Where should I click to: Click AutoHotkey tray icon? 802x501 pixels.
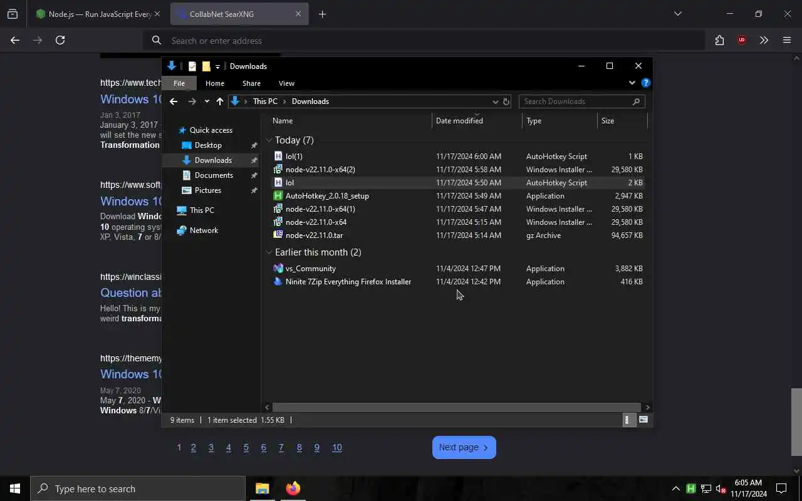pyautogui.click(x=691, y=488)
